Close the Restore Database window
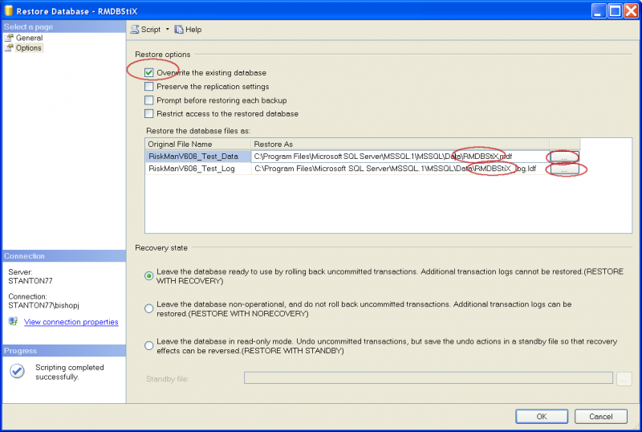 click(x=631, y=11)
